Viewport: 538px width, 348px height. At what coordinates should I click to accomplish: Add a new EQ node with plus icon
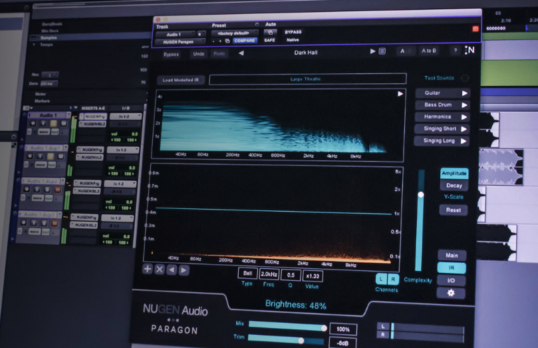pos(148,269)
